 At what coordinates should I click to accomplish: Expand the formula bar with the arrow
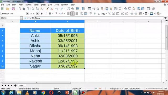(x=165, y=18)
